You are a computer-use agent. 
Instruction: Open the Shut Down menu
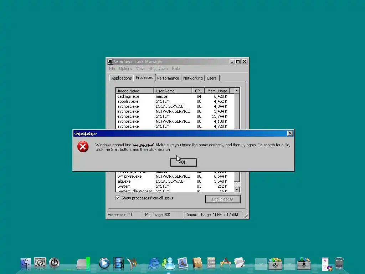point(158,68)
